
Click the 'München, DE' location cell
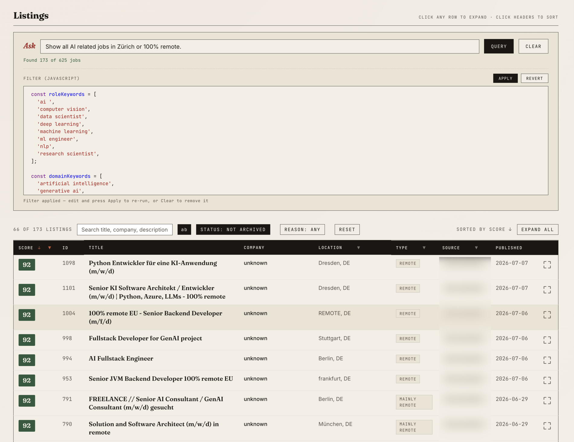335,424
